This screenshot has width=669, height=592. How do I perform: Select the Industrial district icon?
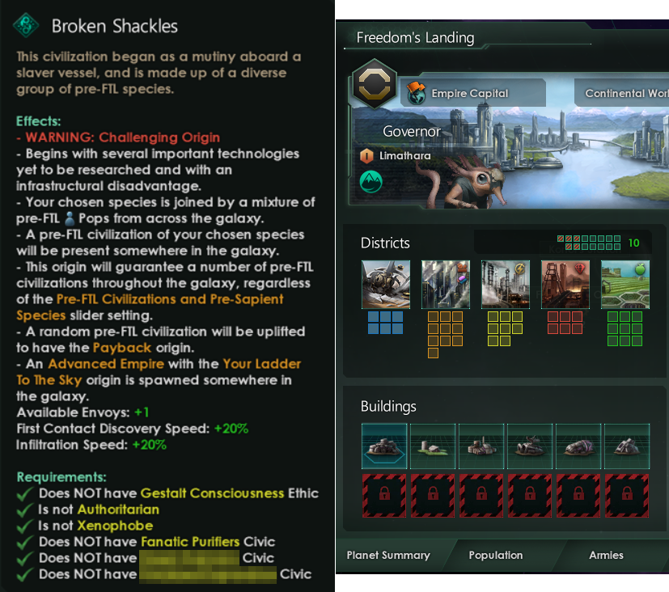[x=446, y=285]
